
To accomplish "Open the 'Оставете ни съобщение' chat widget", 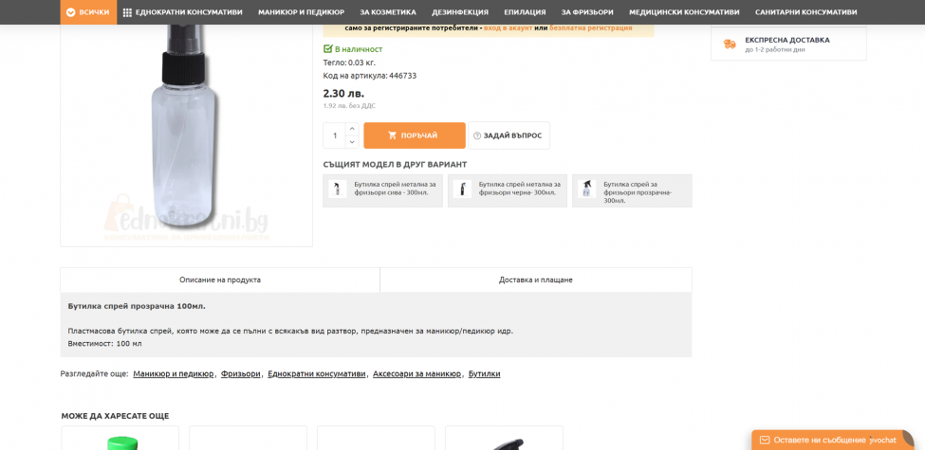I will [x=832, y=440].
